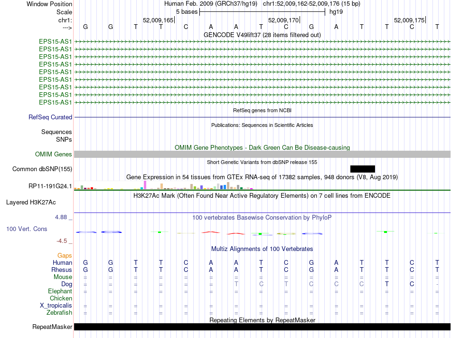Click the GTEx tissue expression bar chart

(163, 185)
